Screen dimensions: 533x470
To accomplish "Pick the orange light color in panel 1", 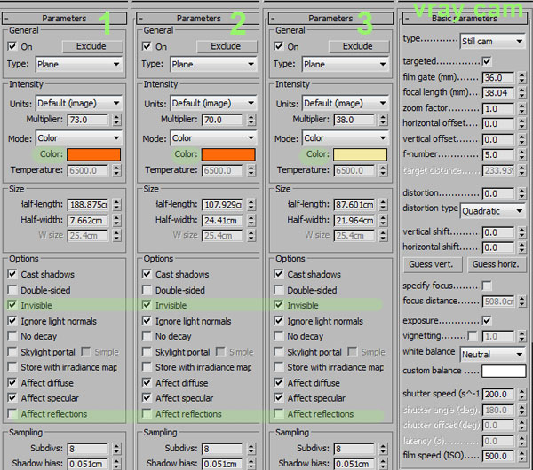I will (x=93, y=154).
